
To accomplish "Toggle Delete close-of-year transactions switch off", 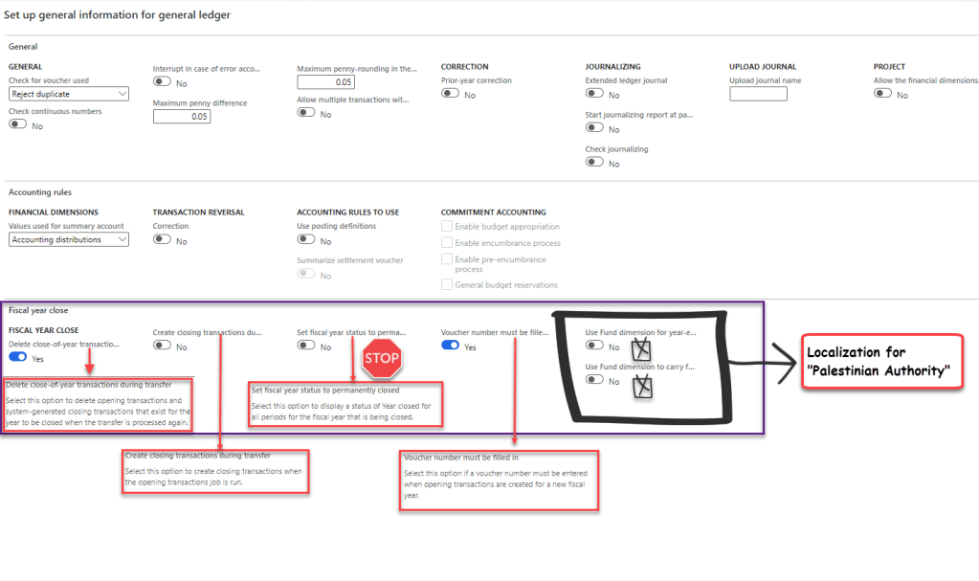I will pos(17,357).
